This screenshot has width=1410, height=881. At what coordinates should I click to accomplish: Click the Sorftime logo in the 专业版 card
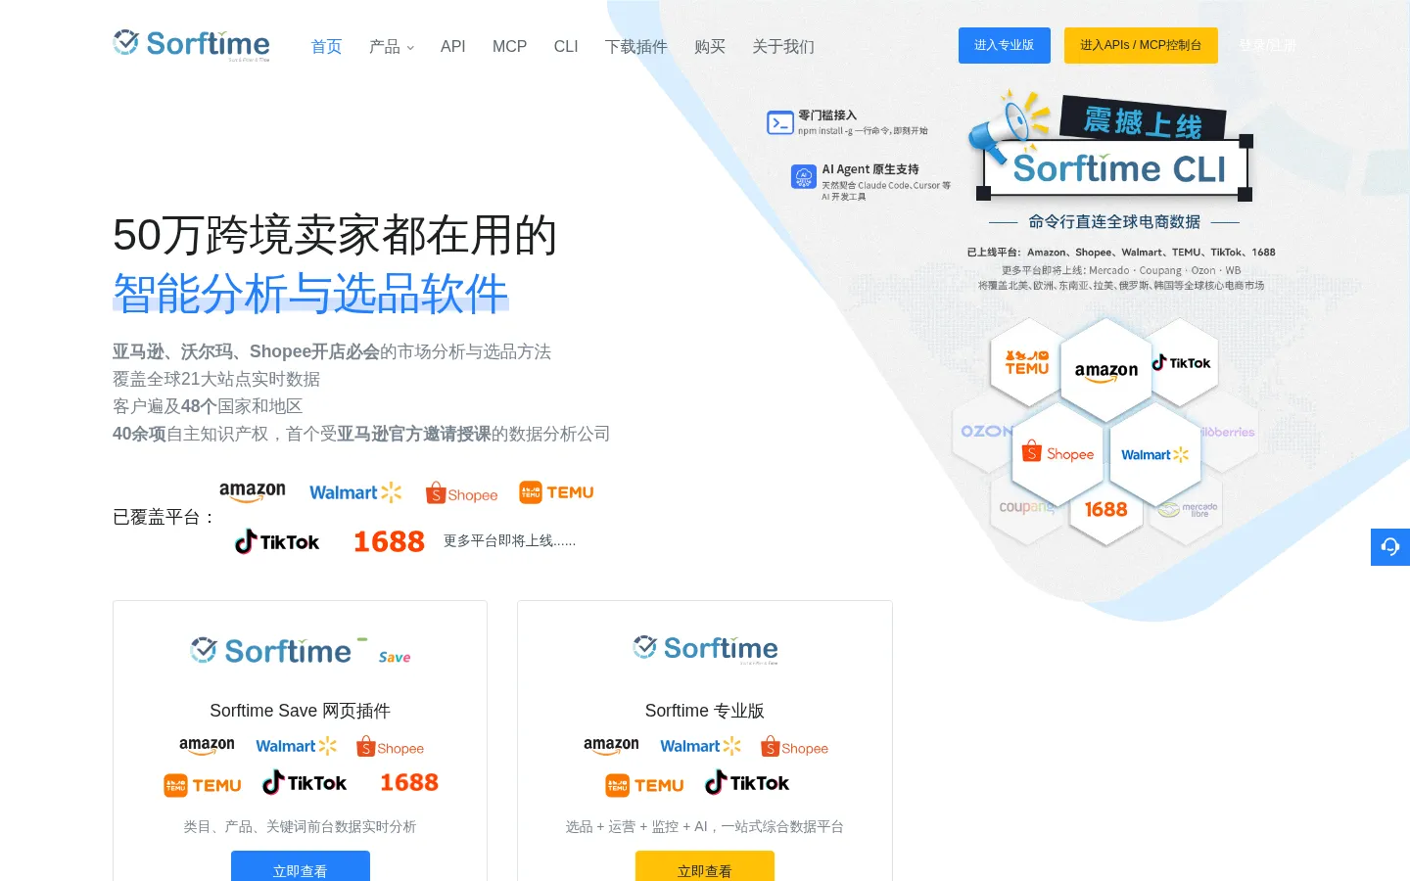tap(705, 648)
